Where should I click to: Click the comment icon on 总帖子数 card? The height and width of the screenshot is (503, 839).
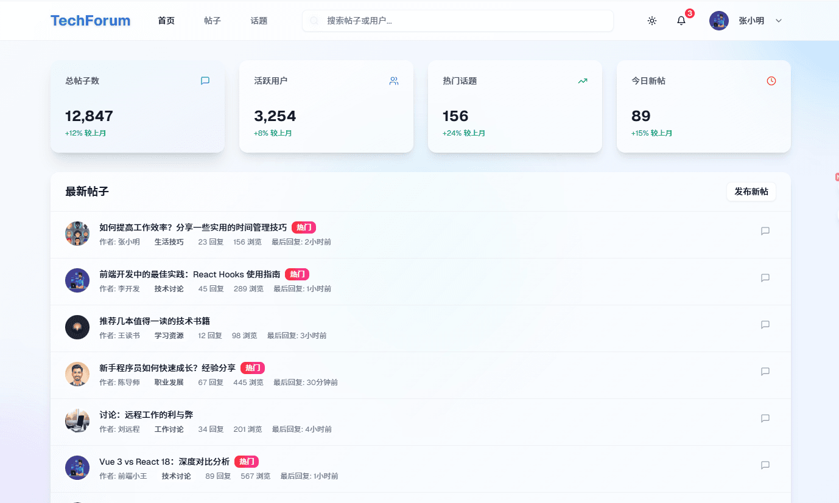(205, 80)
